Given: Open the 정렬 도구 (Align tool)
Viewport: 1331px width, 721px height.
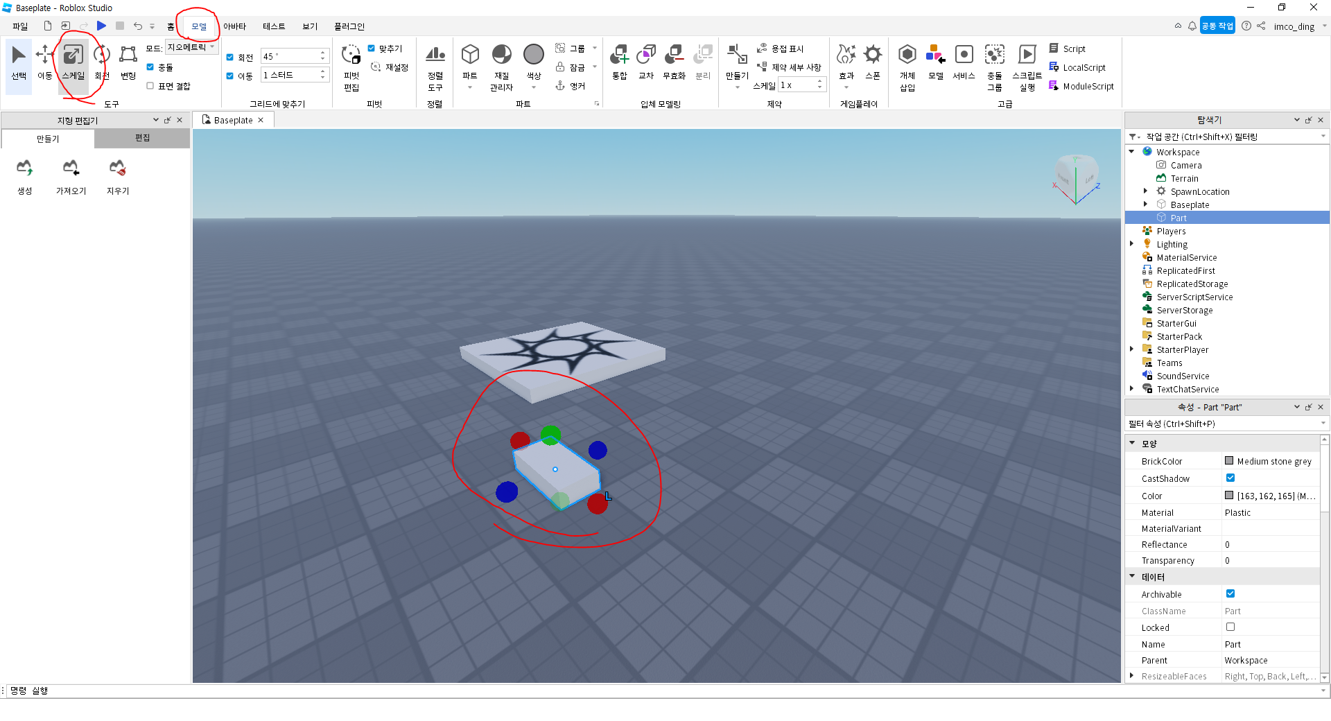Looking at the screenshot, I should 435,67.
